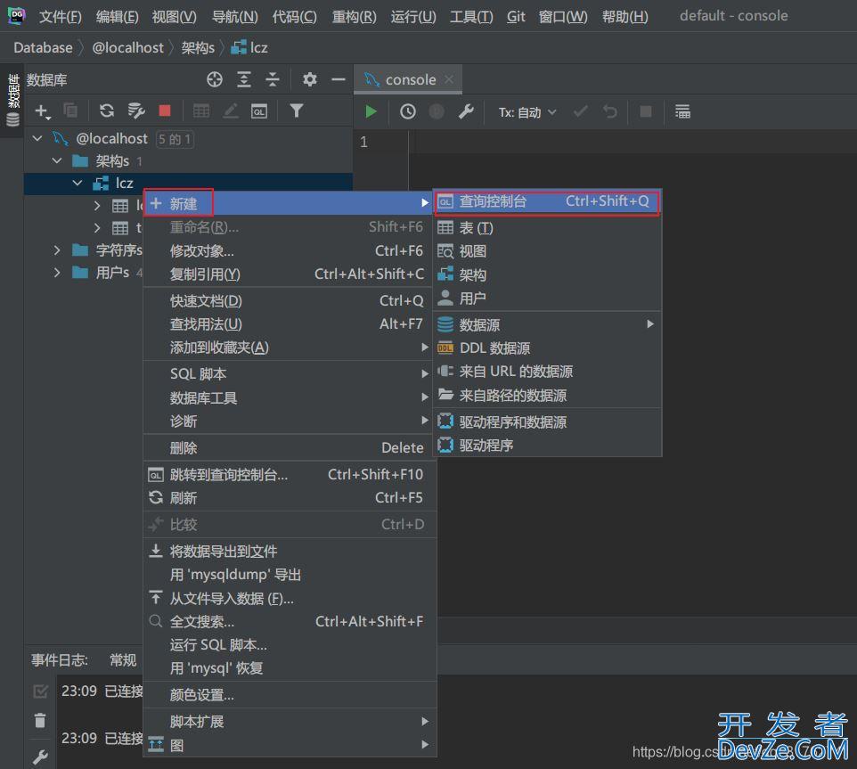Expand the first table under lcz
Screen dimensions: 857x769
[x=97, y=206]
